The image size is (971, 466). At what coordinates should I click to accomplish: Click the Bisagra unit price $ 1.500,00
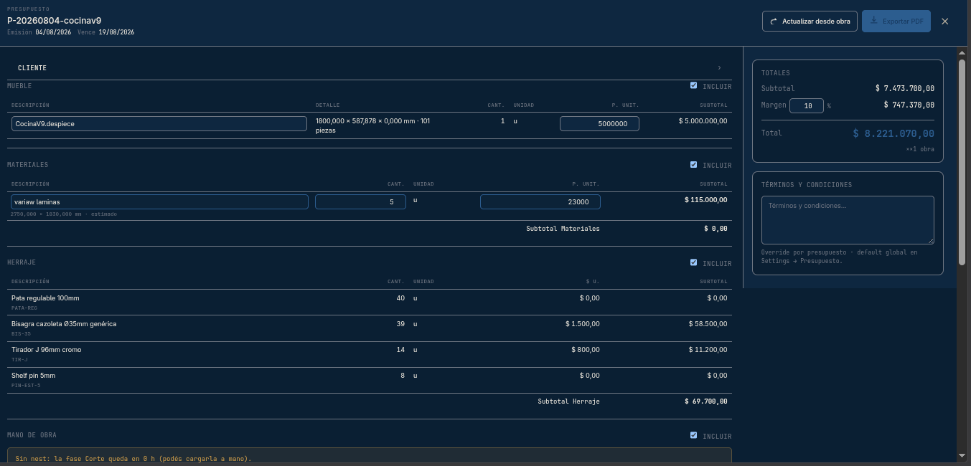pyautogui.click(x=583, y=324)
